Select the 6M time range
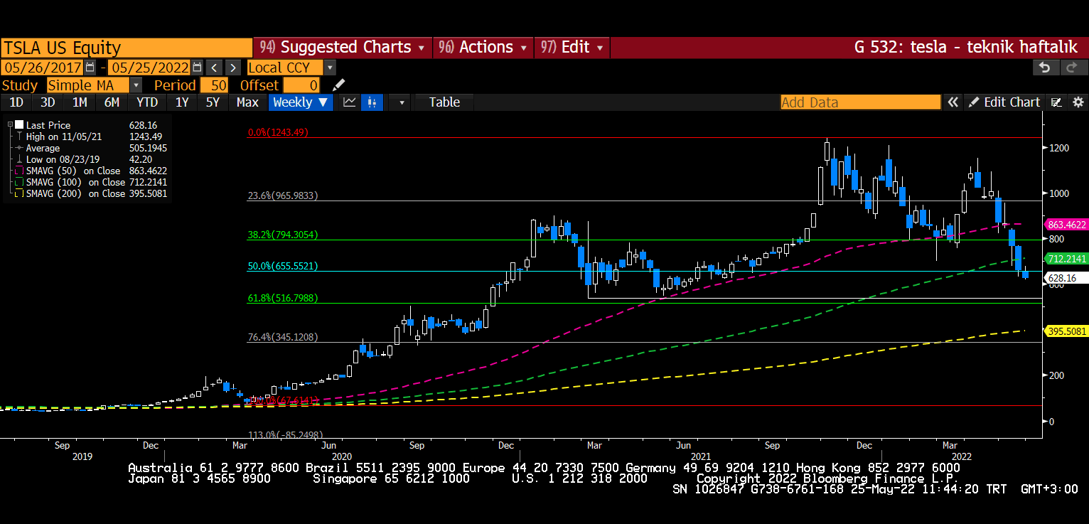 [112, 102]
